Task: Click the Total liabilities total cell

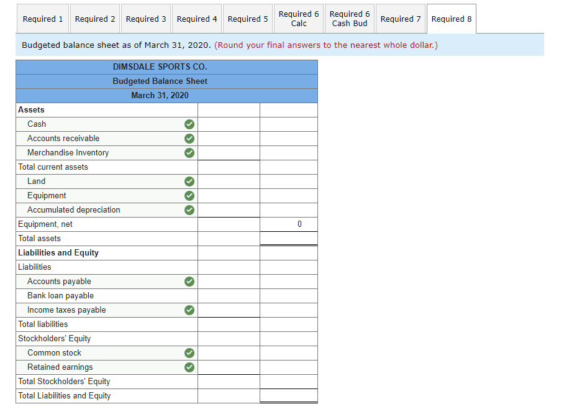Action: (x=289, y=324)
